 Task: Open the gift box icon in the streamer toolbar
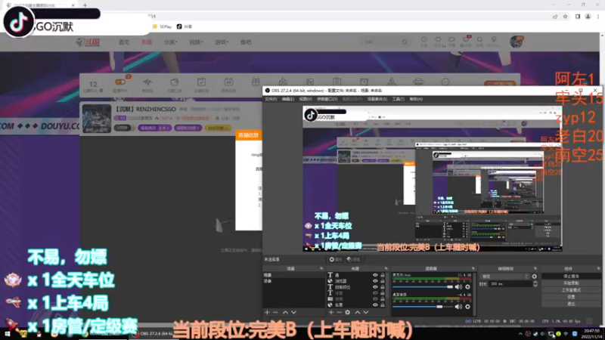click(x=256, y=82)
